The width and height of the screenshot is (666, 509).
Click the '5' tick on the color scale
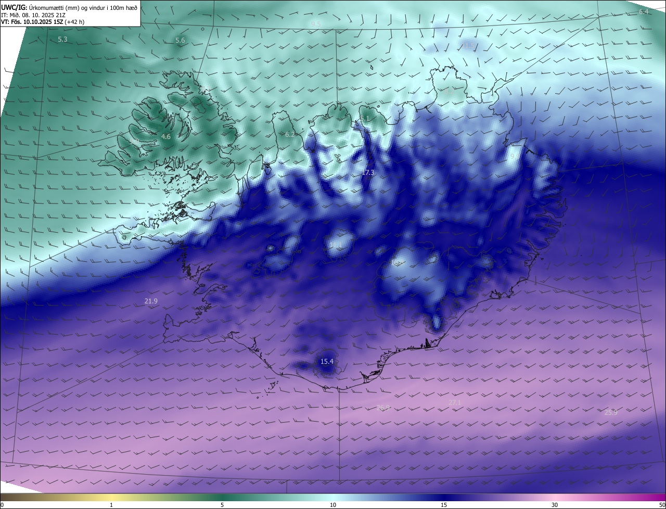(x=222, y=505)
